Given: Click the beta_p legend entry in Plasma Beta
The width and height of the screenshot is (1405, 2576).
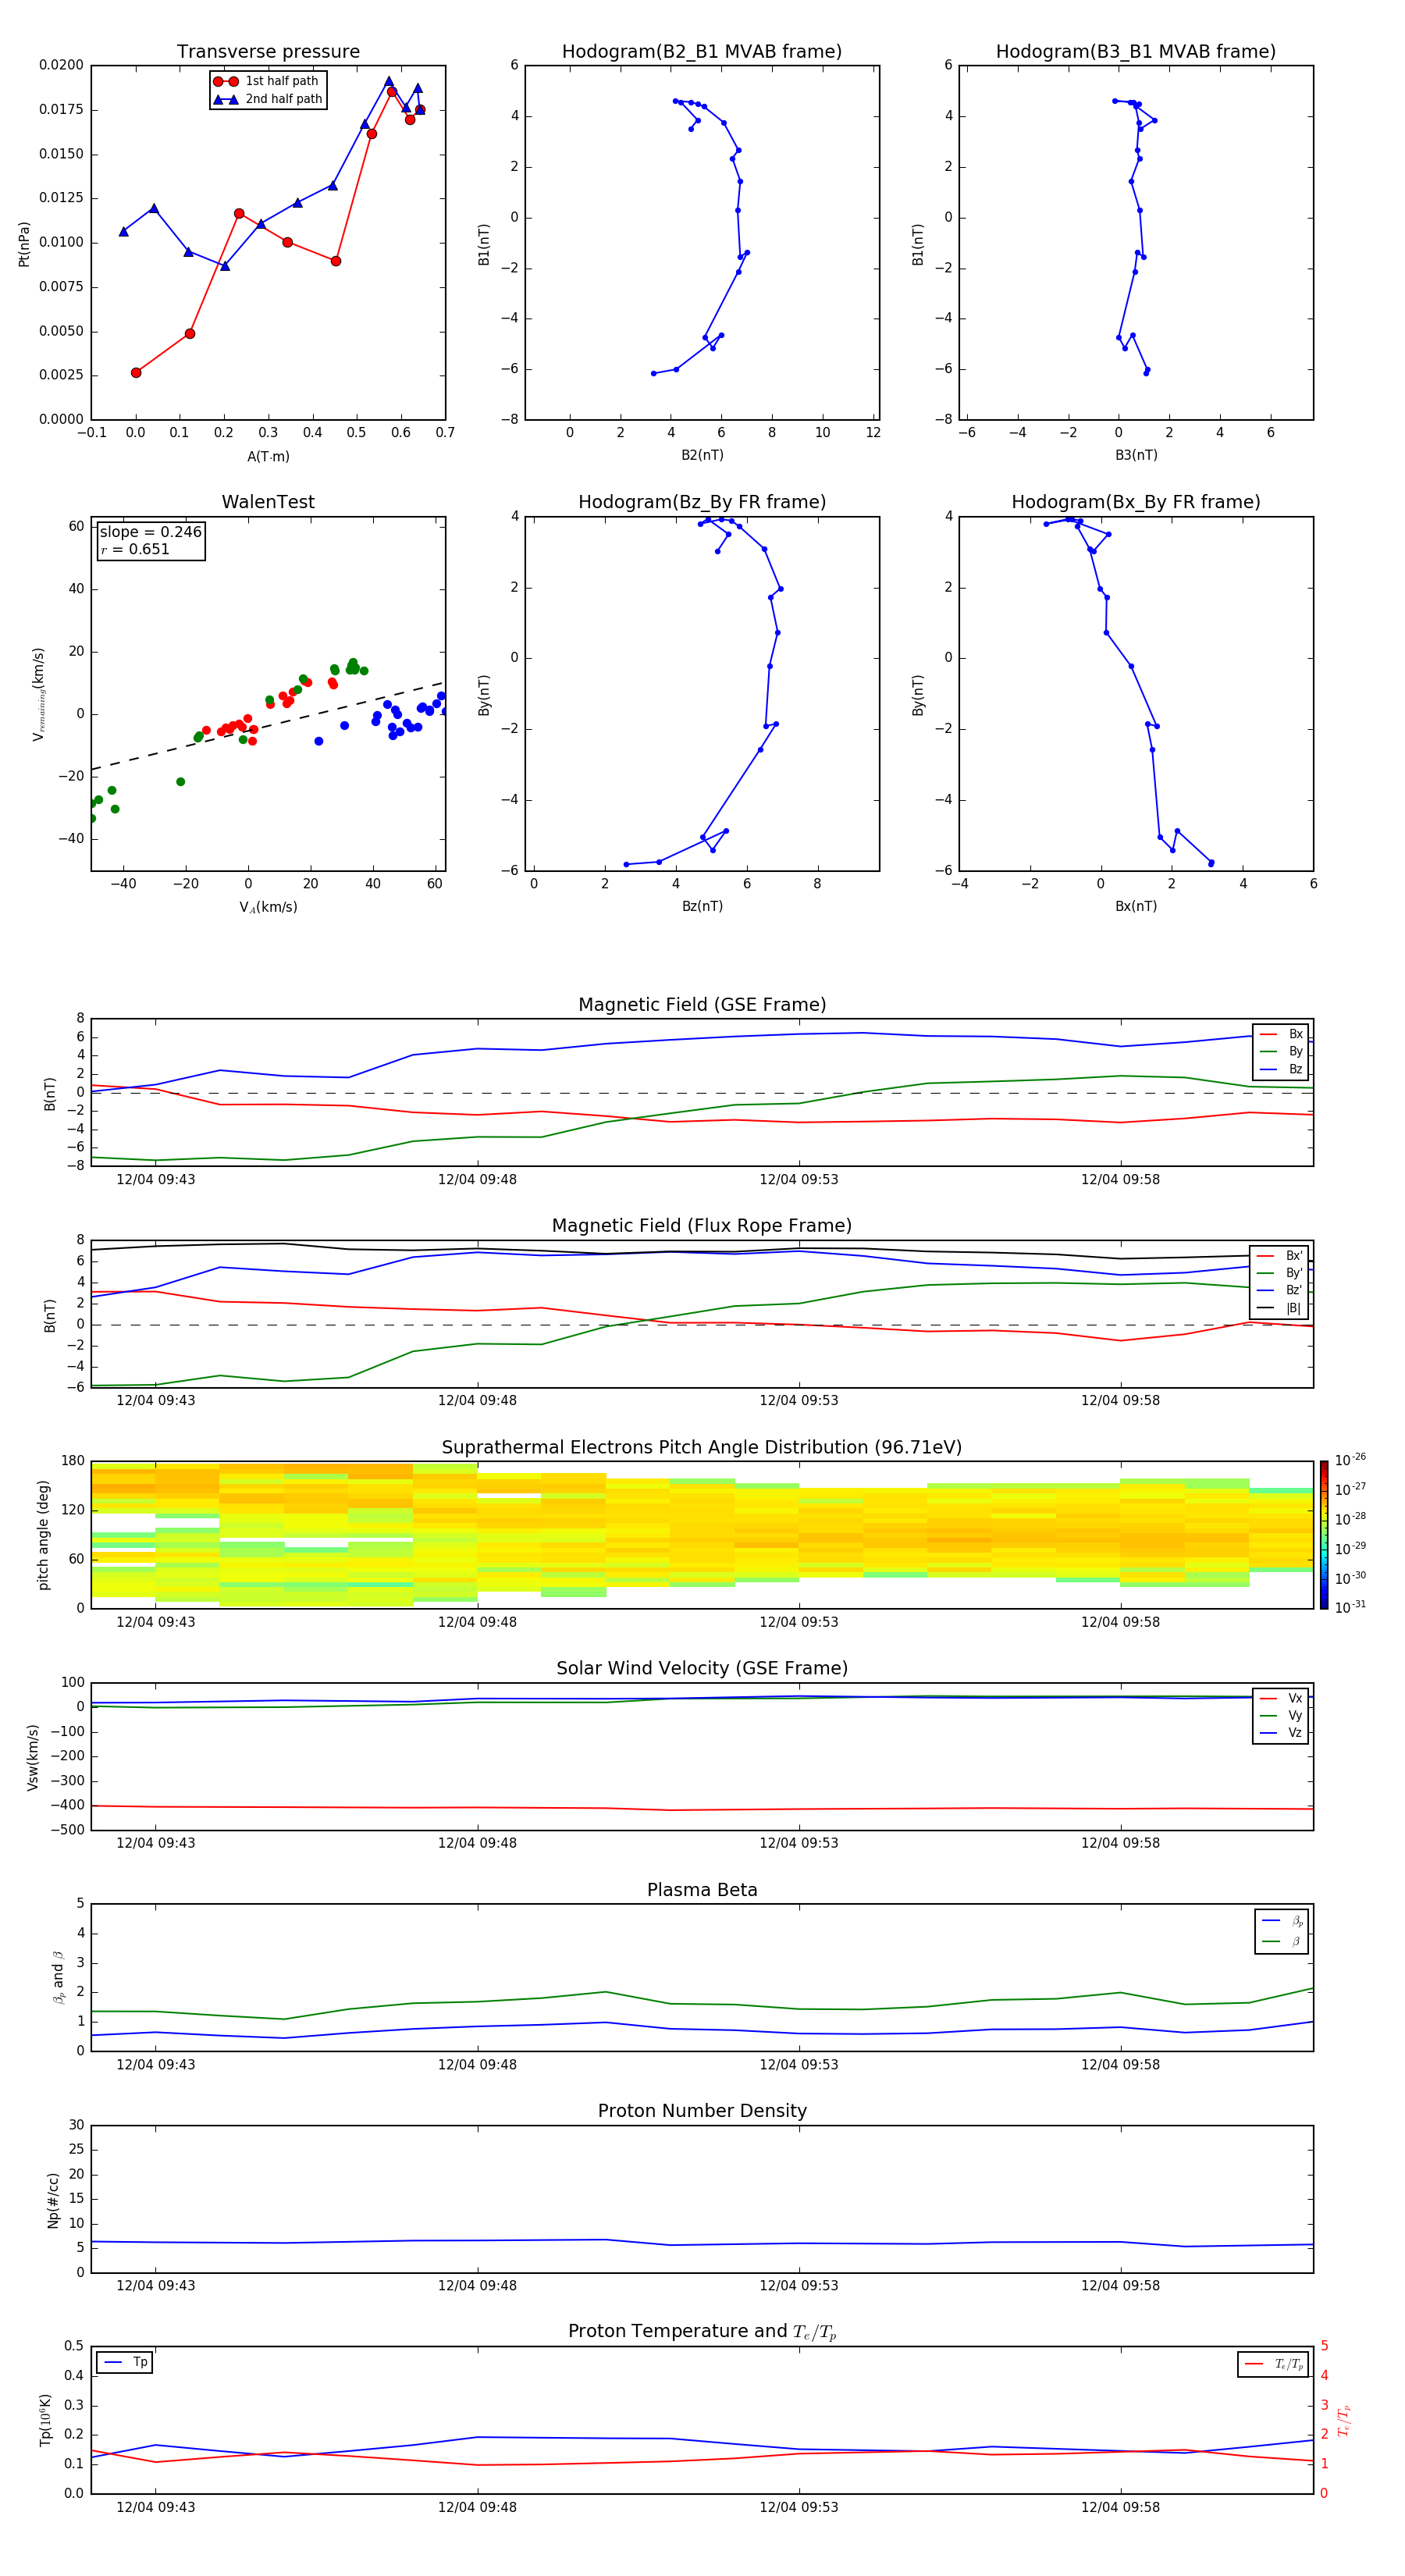Looking at the screenshot, I should [x=1282, y=1921].
